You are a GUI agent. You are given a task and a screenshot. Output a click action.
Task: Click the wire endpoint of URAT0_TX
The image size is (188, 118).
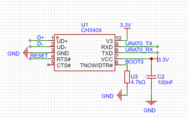(x=157, y=46)
